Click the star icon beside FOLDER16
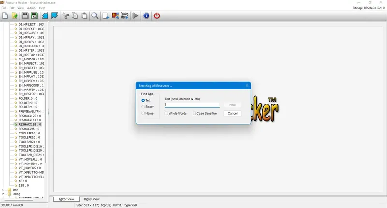387x208 pixels. point(16,99)
